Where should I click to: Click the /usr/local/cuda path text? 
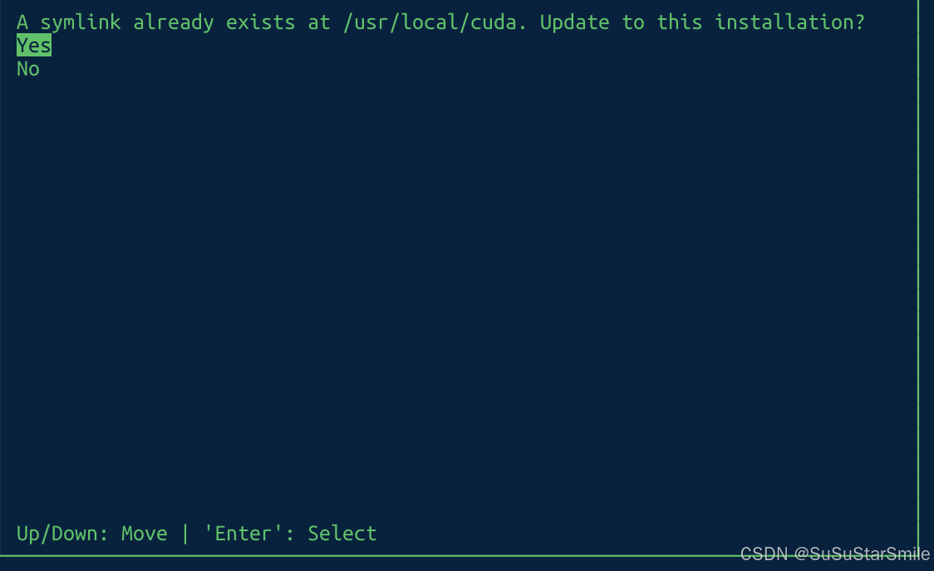(x=431, y=22)
